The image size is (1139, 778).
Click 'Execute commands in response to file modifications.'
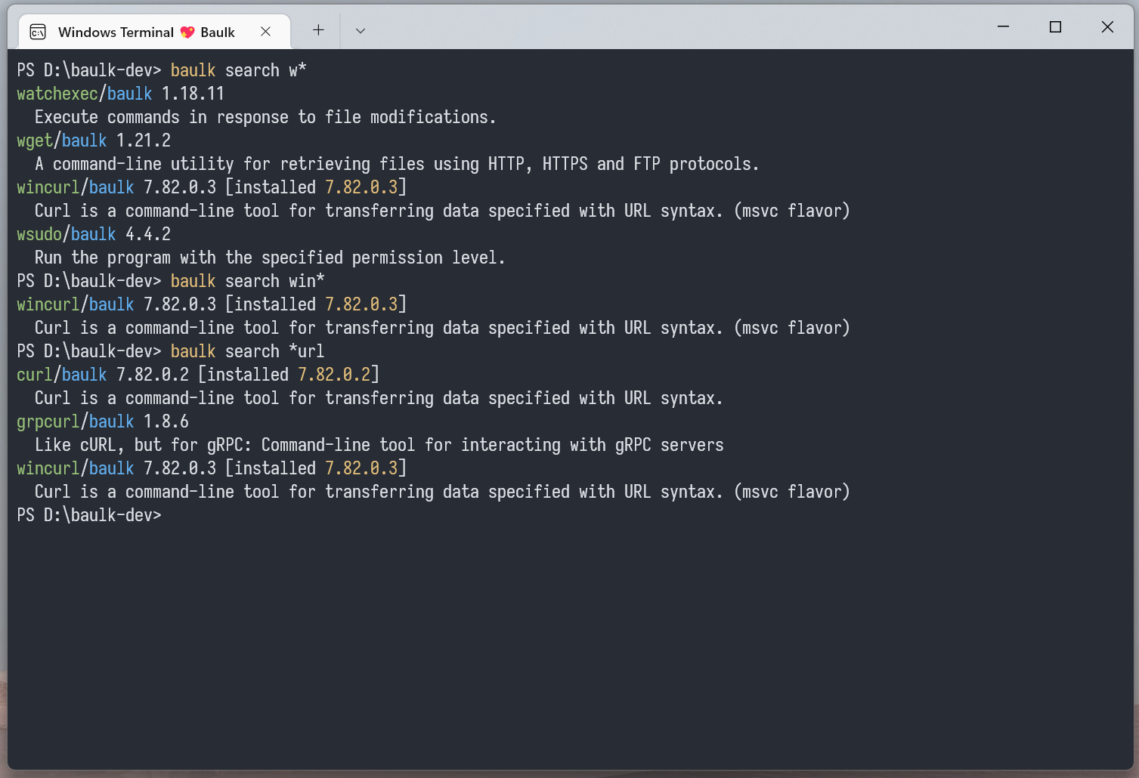(265, 117)
